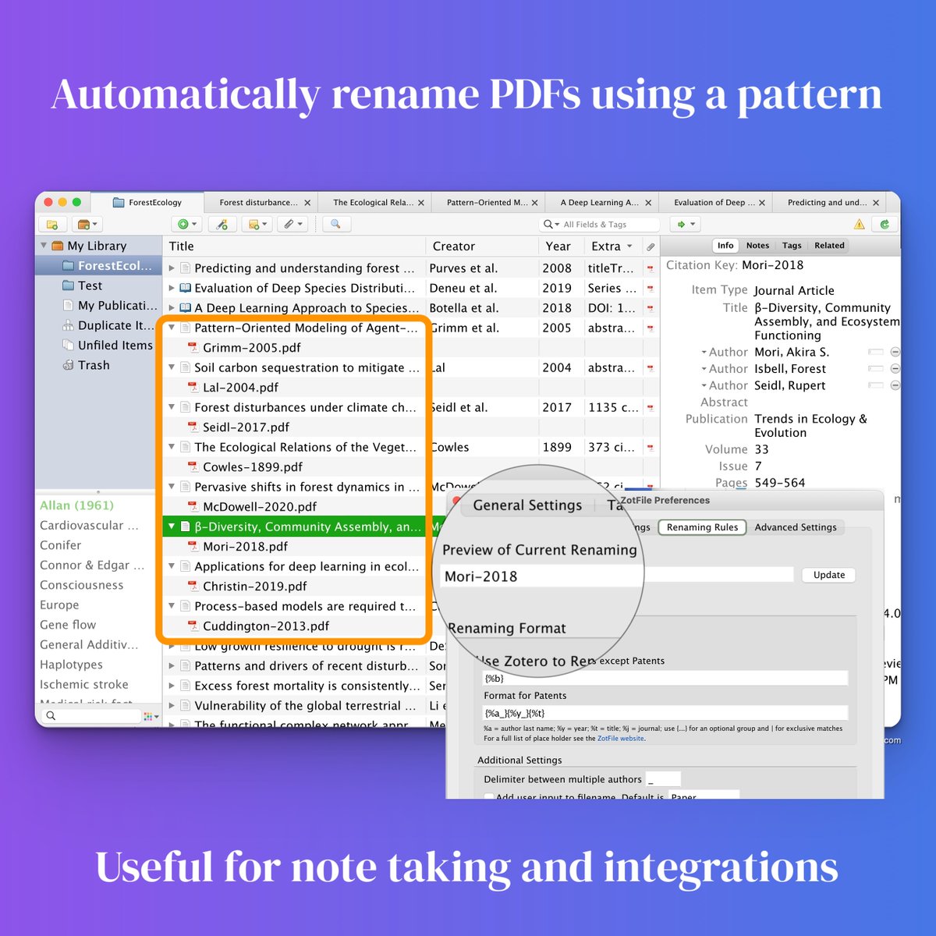This screenshot has height=936, width=936.
Task: Toggle name field mode for Seidl, Rupert
Action: click(x=876, y=385)
